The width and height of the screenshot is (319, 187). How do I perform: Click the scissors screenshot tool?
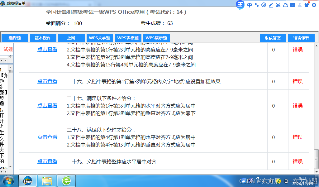point(278,5)
